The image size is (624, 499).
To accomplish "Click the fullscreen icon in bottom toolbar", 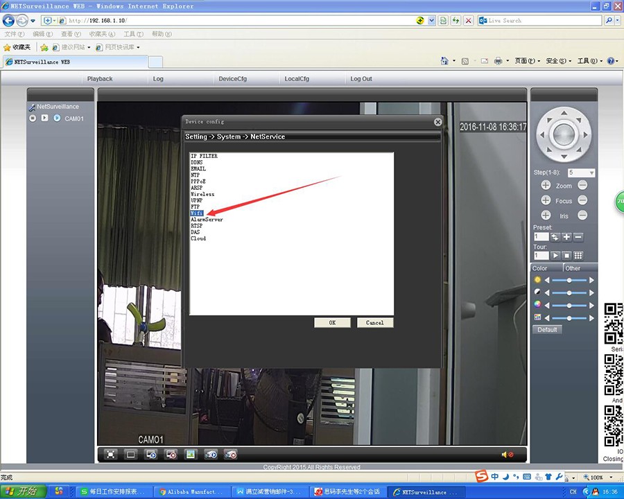I will point(110,455).
